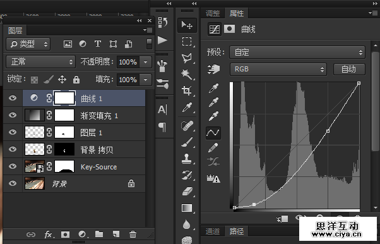The height and width of the screenshot is (244, 380).
Task: Open the History panel icon
Action: click(163, 23)
